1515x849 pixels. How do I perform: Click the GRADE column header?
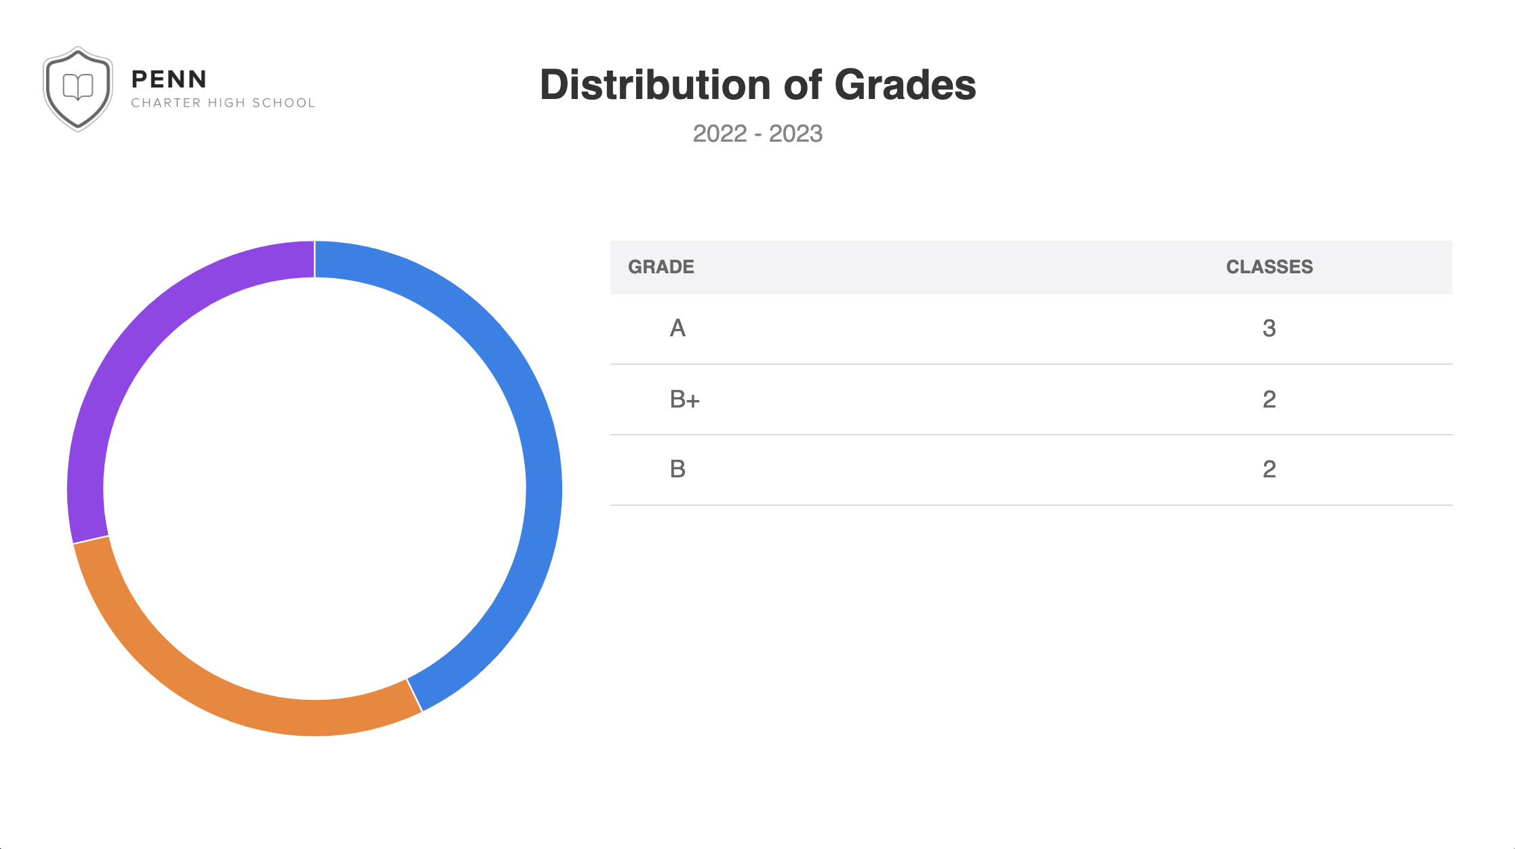(661, 267)
